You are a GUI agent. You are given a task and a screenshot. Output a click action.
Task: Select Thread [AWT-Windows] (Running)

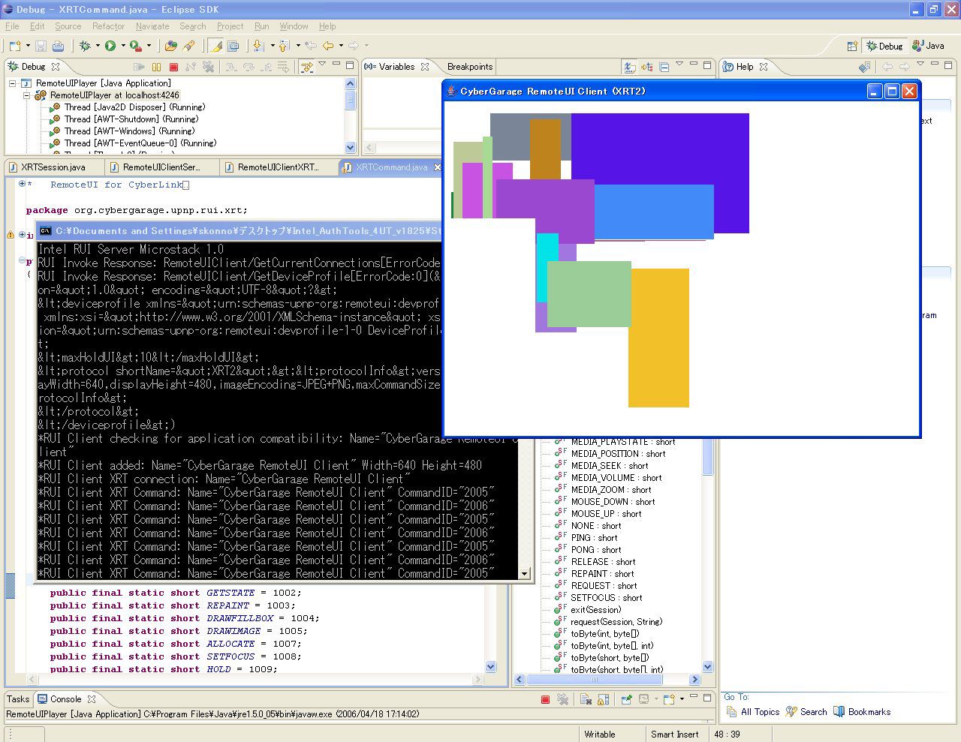pyautogui.click(x=131, y=131)
